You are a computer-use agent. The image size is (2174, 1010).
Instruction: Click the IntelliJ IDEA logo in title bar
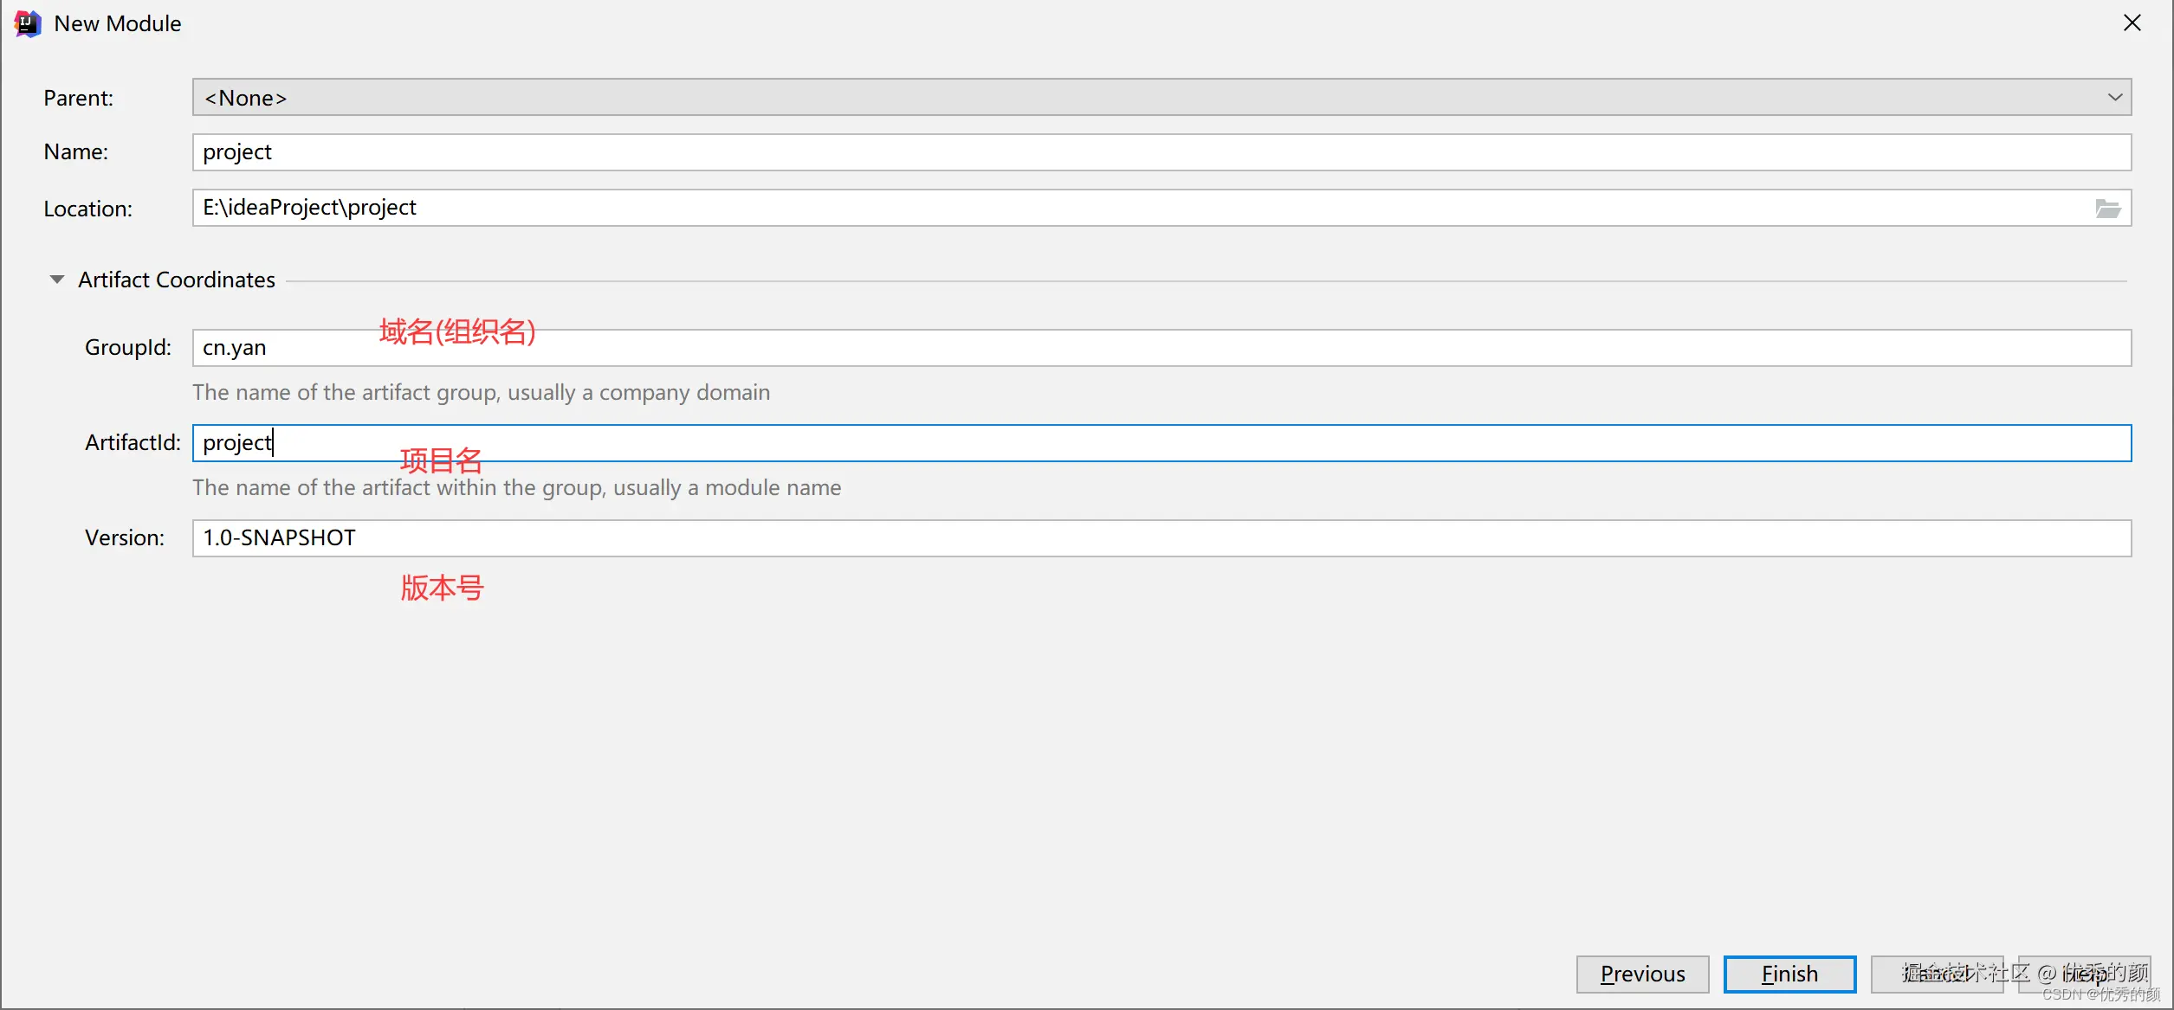[x=27, y=23]
